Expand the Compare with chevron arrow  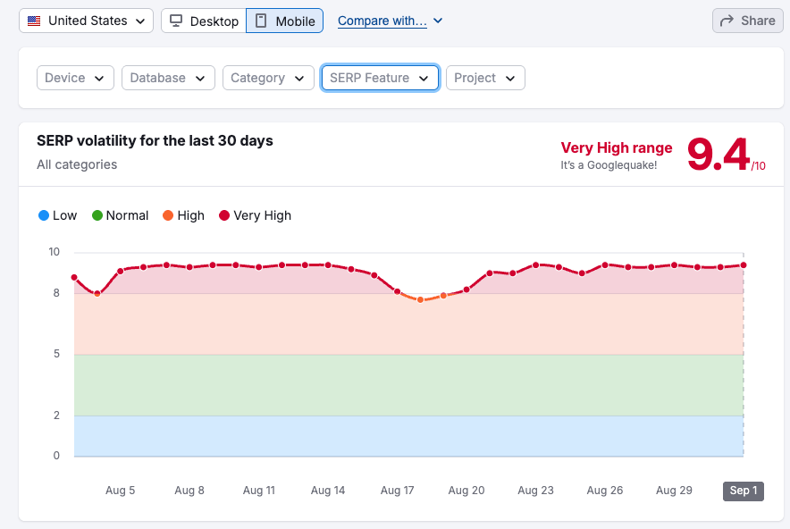[438, 21]
